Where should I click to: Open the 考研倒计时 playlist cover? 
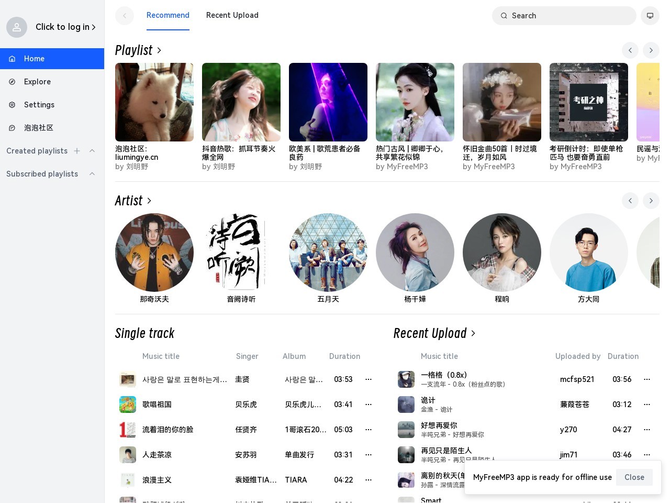589,102
